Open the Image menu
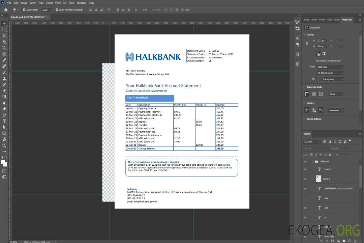 (x=24, y=3)
